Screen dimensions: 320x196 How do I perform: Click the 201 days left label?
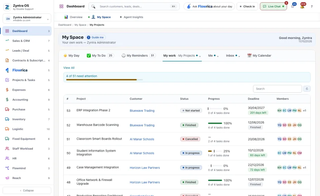258,113
